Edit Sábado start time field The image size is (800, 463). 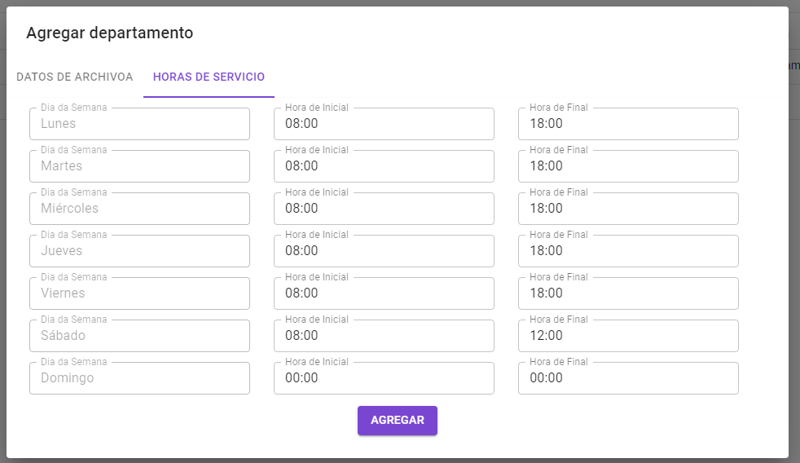click(x=384, y=335)
